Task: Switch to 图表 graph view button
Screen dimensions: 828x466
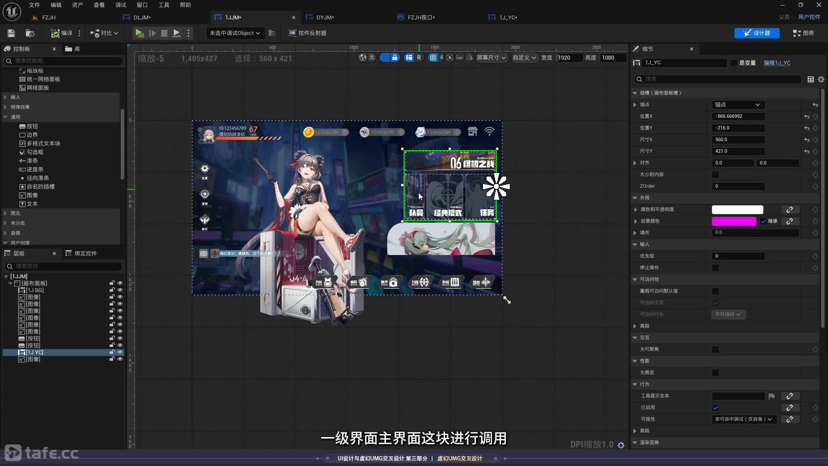Action: [803, 33]
